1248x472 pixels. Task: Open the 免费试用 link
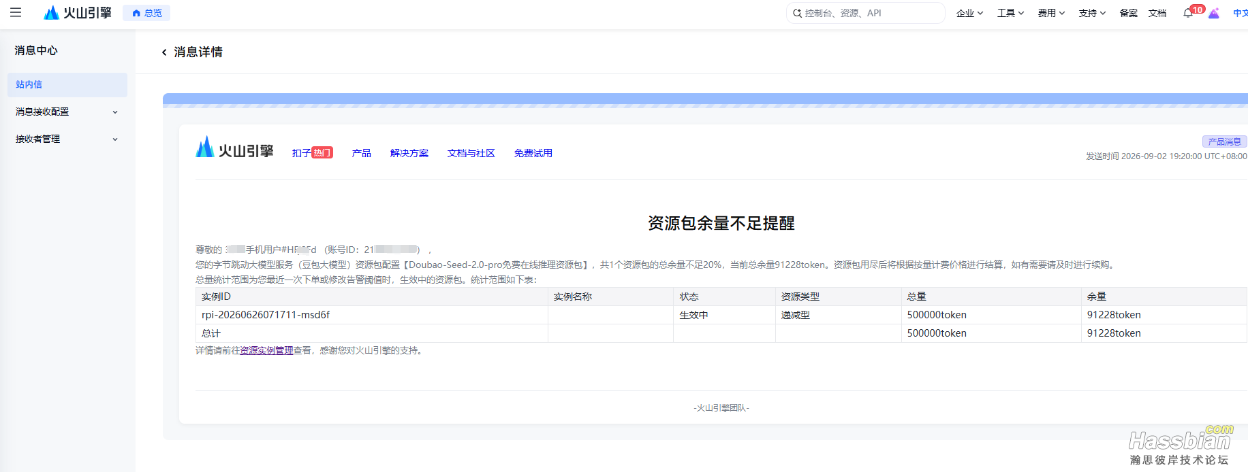tap(533, 153)
